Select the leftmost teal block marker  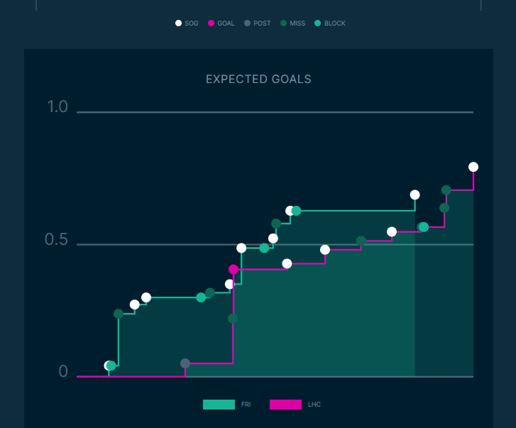(111, 366)
